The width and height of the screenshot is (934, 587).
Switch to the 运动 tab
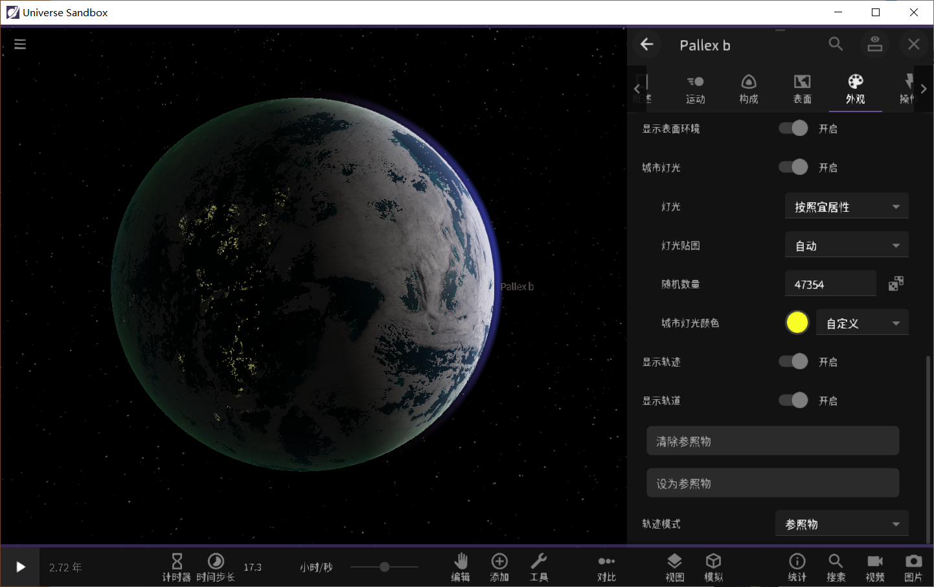point(696,89)
